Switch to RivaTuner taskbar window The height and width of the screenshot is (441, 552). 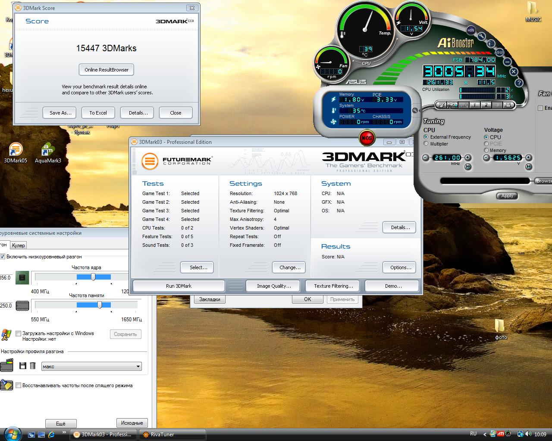click(172, 435)
